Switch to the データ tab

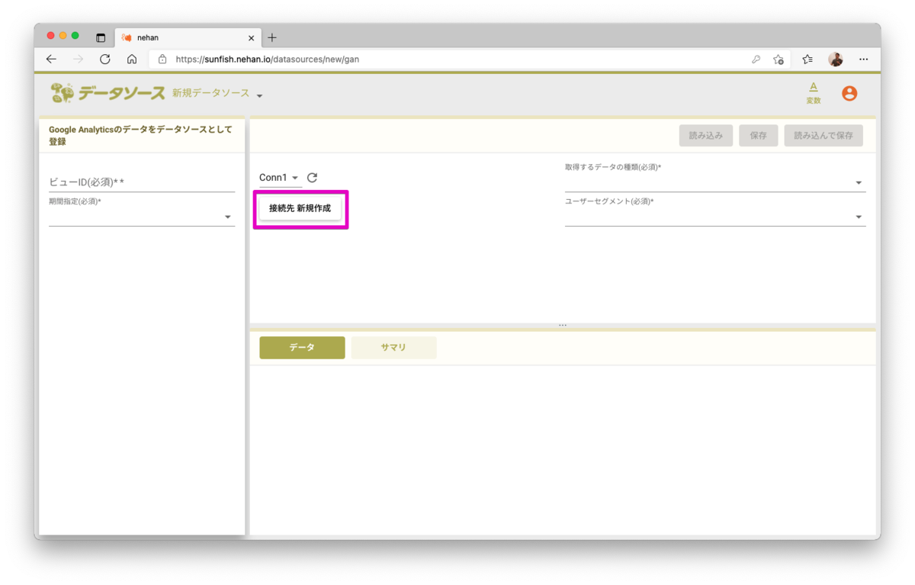click(x=302, y=347)
